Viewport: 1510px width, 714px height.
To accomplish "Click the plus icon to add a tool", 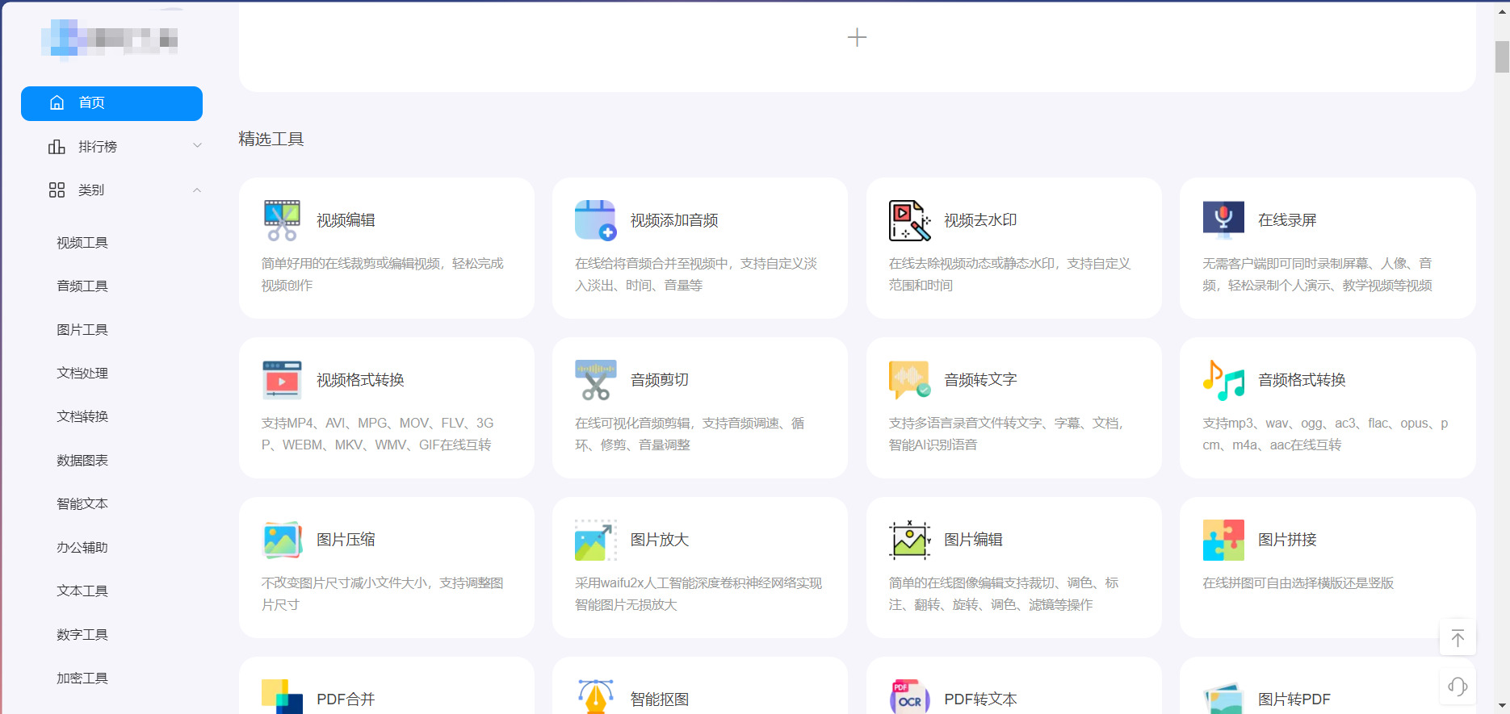I will click(857, 37).
